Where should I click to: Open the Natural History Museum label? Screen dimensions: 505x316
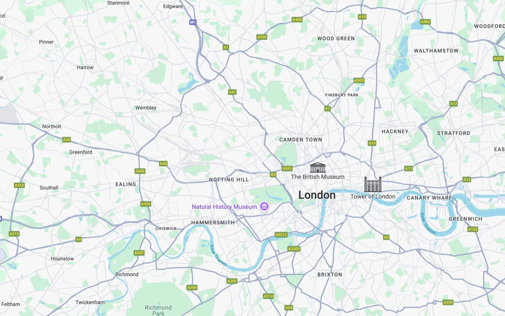point(224,207)
